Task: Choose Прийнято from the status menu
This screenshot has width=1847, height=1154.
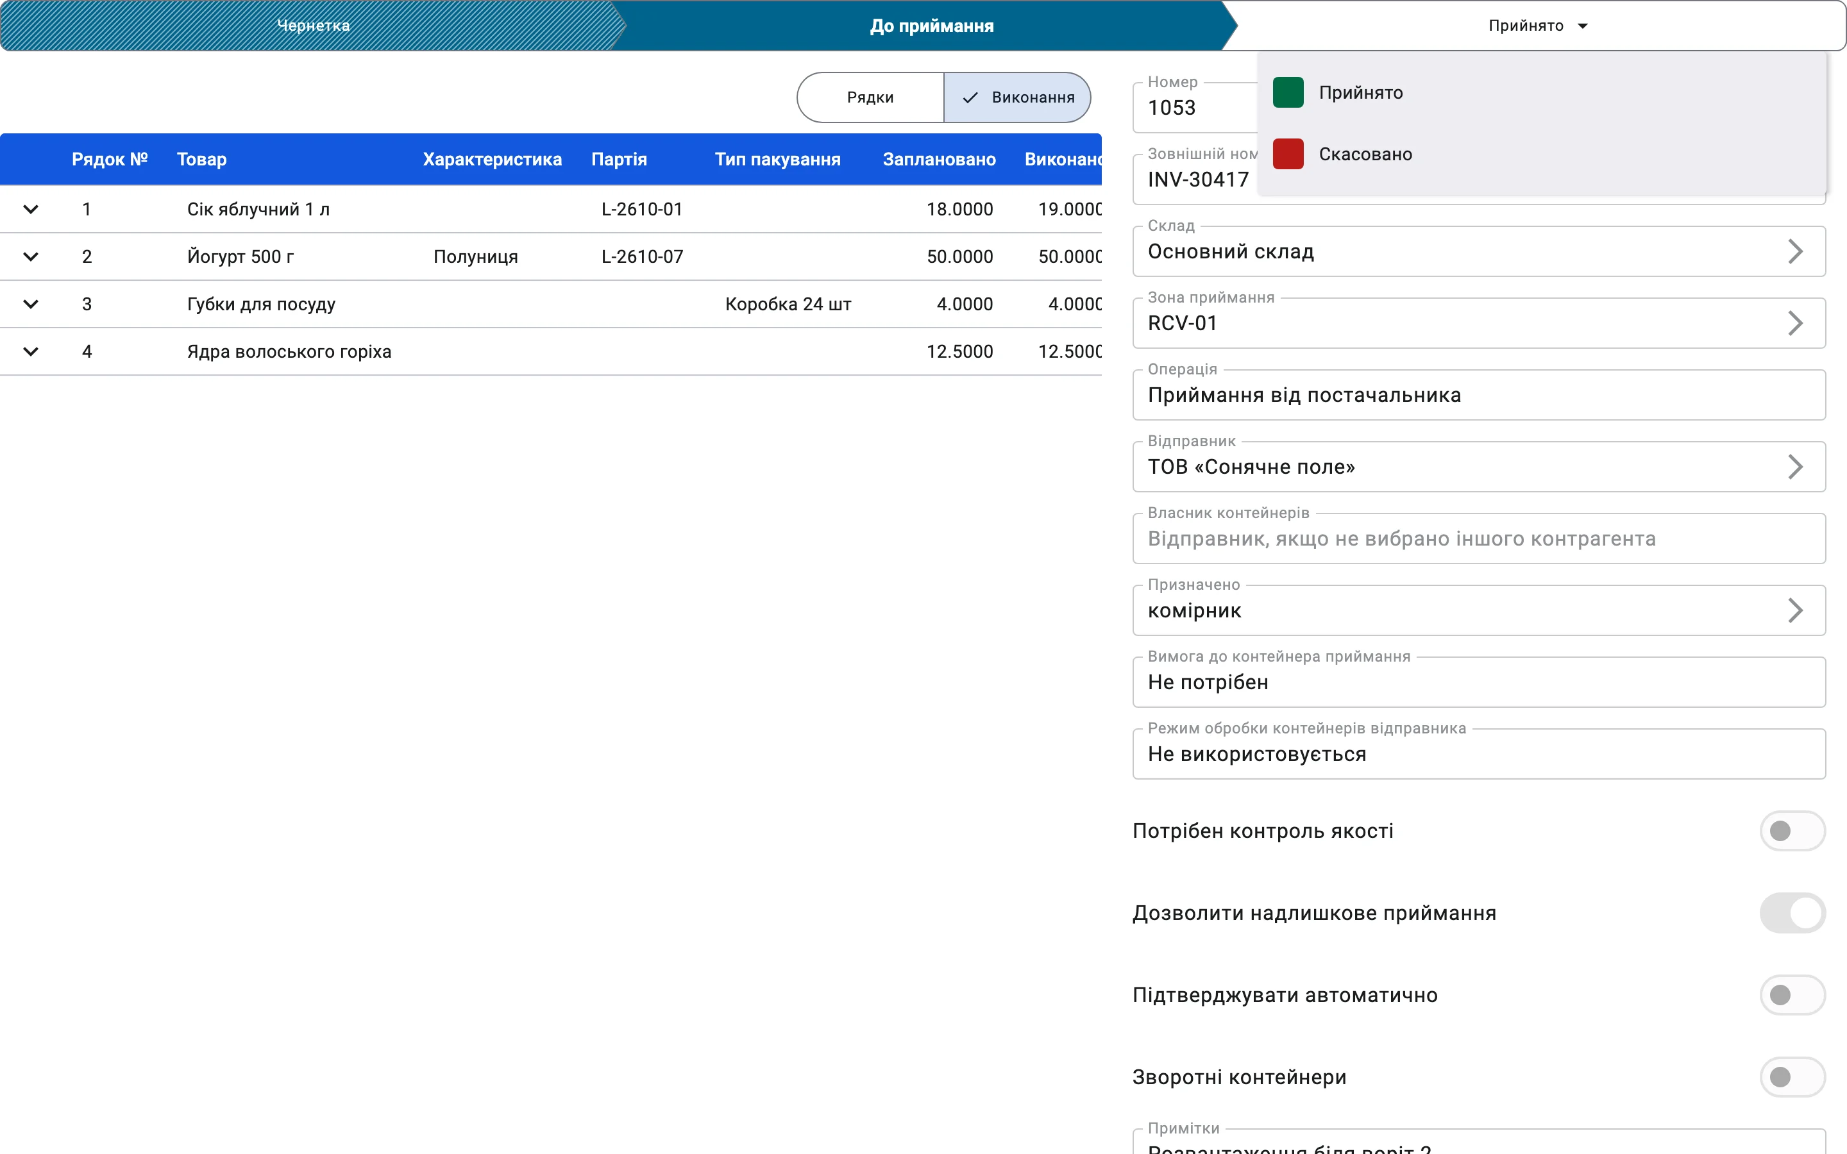Action: (x=1542, y=92)
